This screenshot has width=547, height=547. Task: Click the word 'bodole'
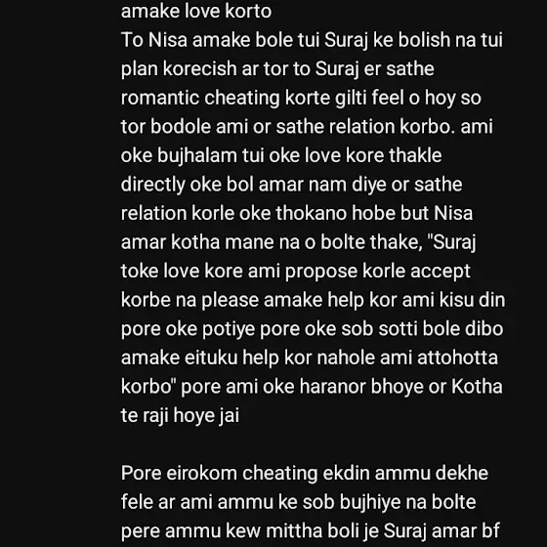tap(181, 127)
